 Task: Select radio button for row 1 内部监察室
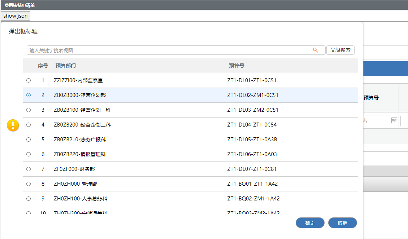pos(29,80)
